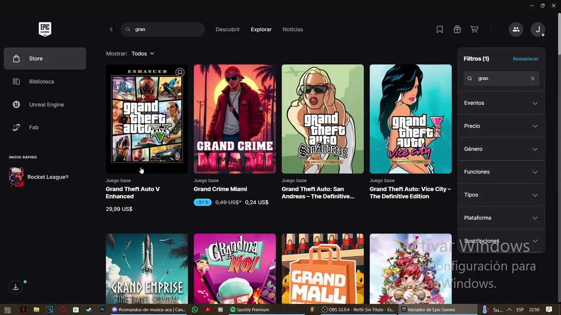This screenshot has width=561, height=315.
Task: Open Microsoft Store from the taskbar
Action: (76, 310)
